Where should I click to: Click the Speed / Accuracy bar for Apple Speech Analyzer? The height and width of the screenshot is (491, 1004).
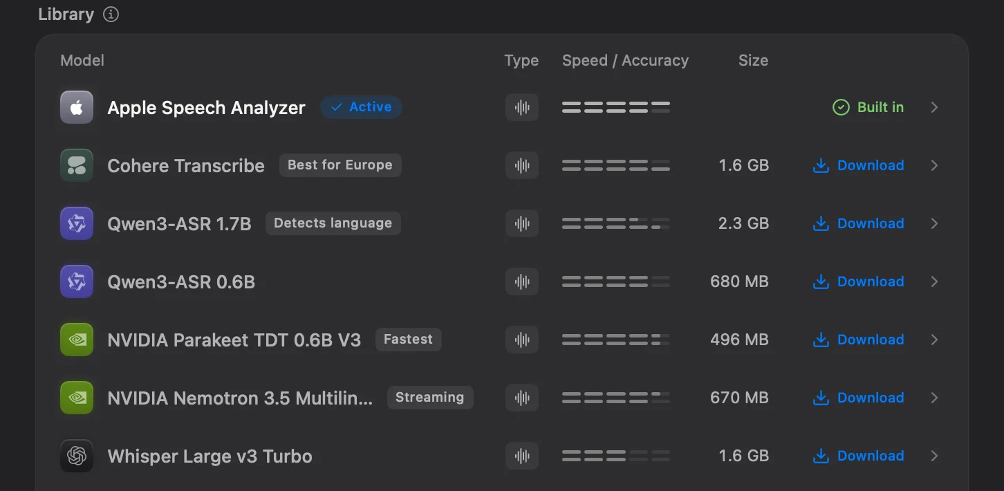coord(616,107)
